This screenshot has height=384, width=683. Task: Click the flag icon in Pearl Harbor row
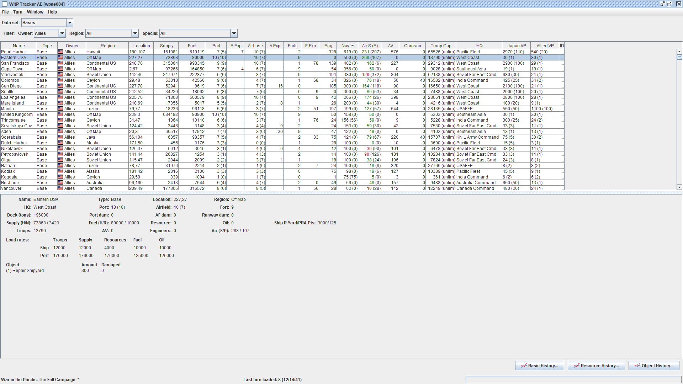(60, 52)
